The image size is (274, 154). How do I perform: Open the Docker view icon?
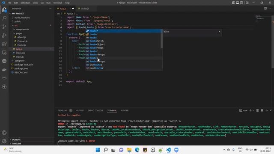4,69
